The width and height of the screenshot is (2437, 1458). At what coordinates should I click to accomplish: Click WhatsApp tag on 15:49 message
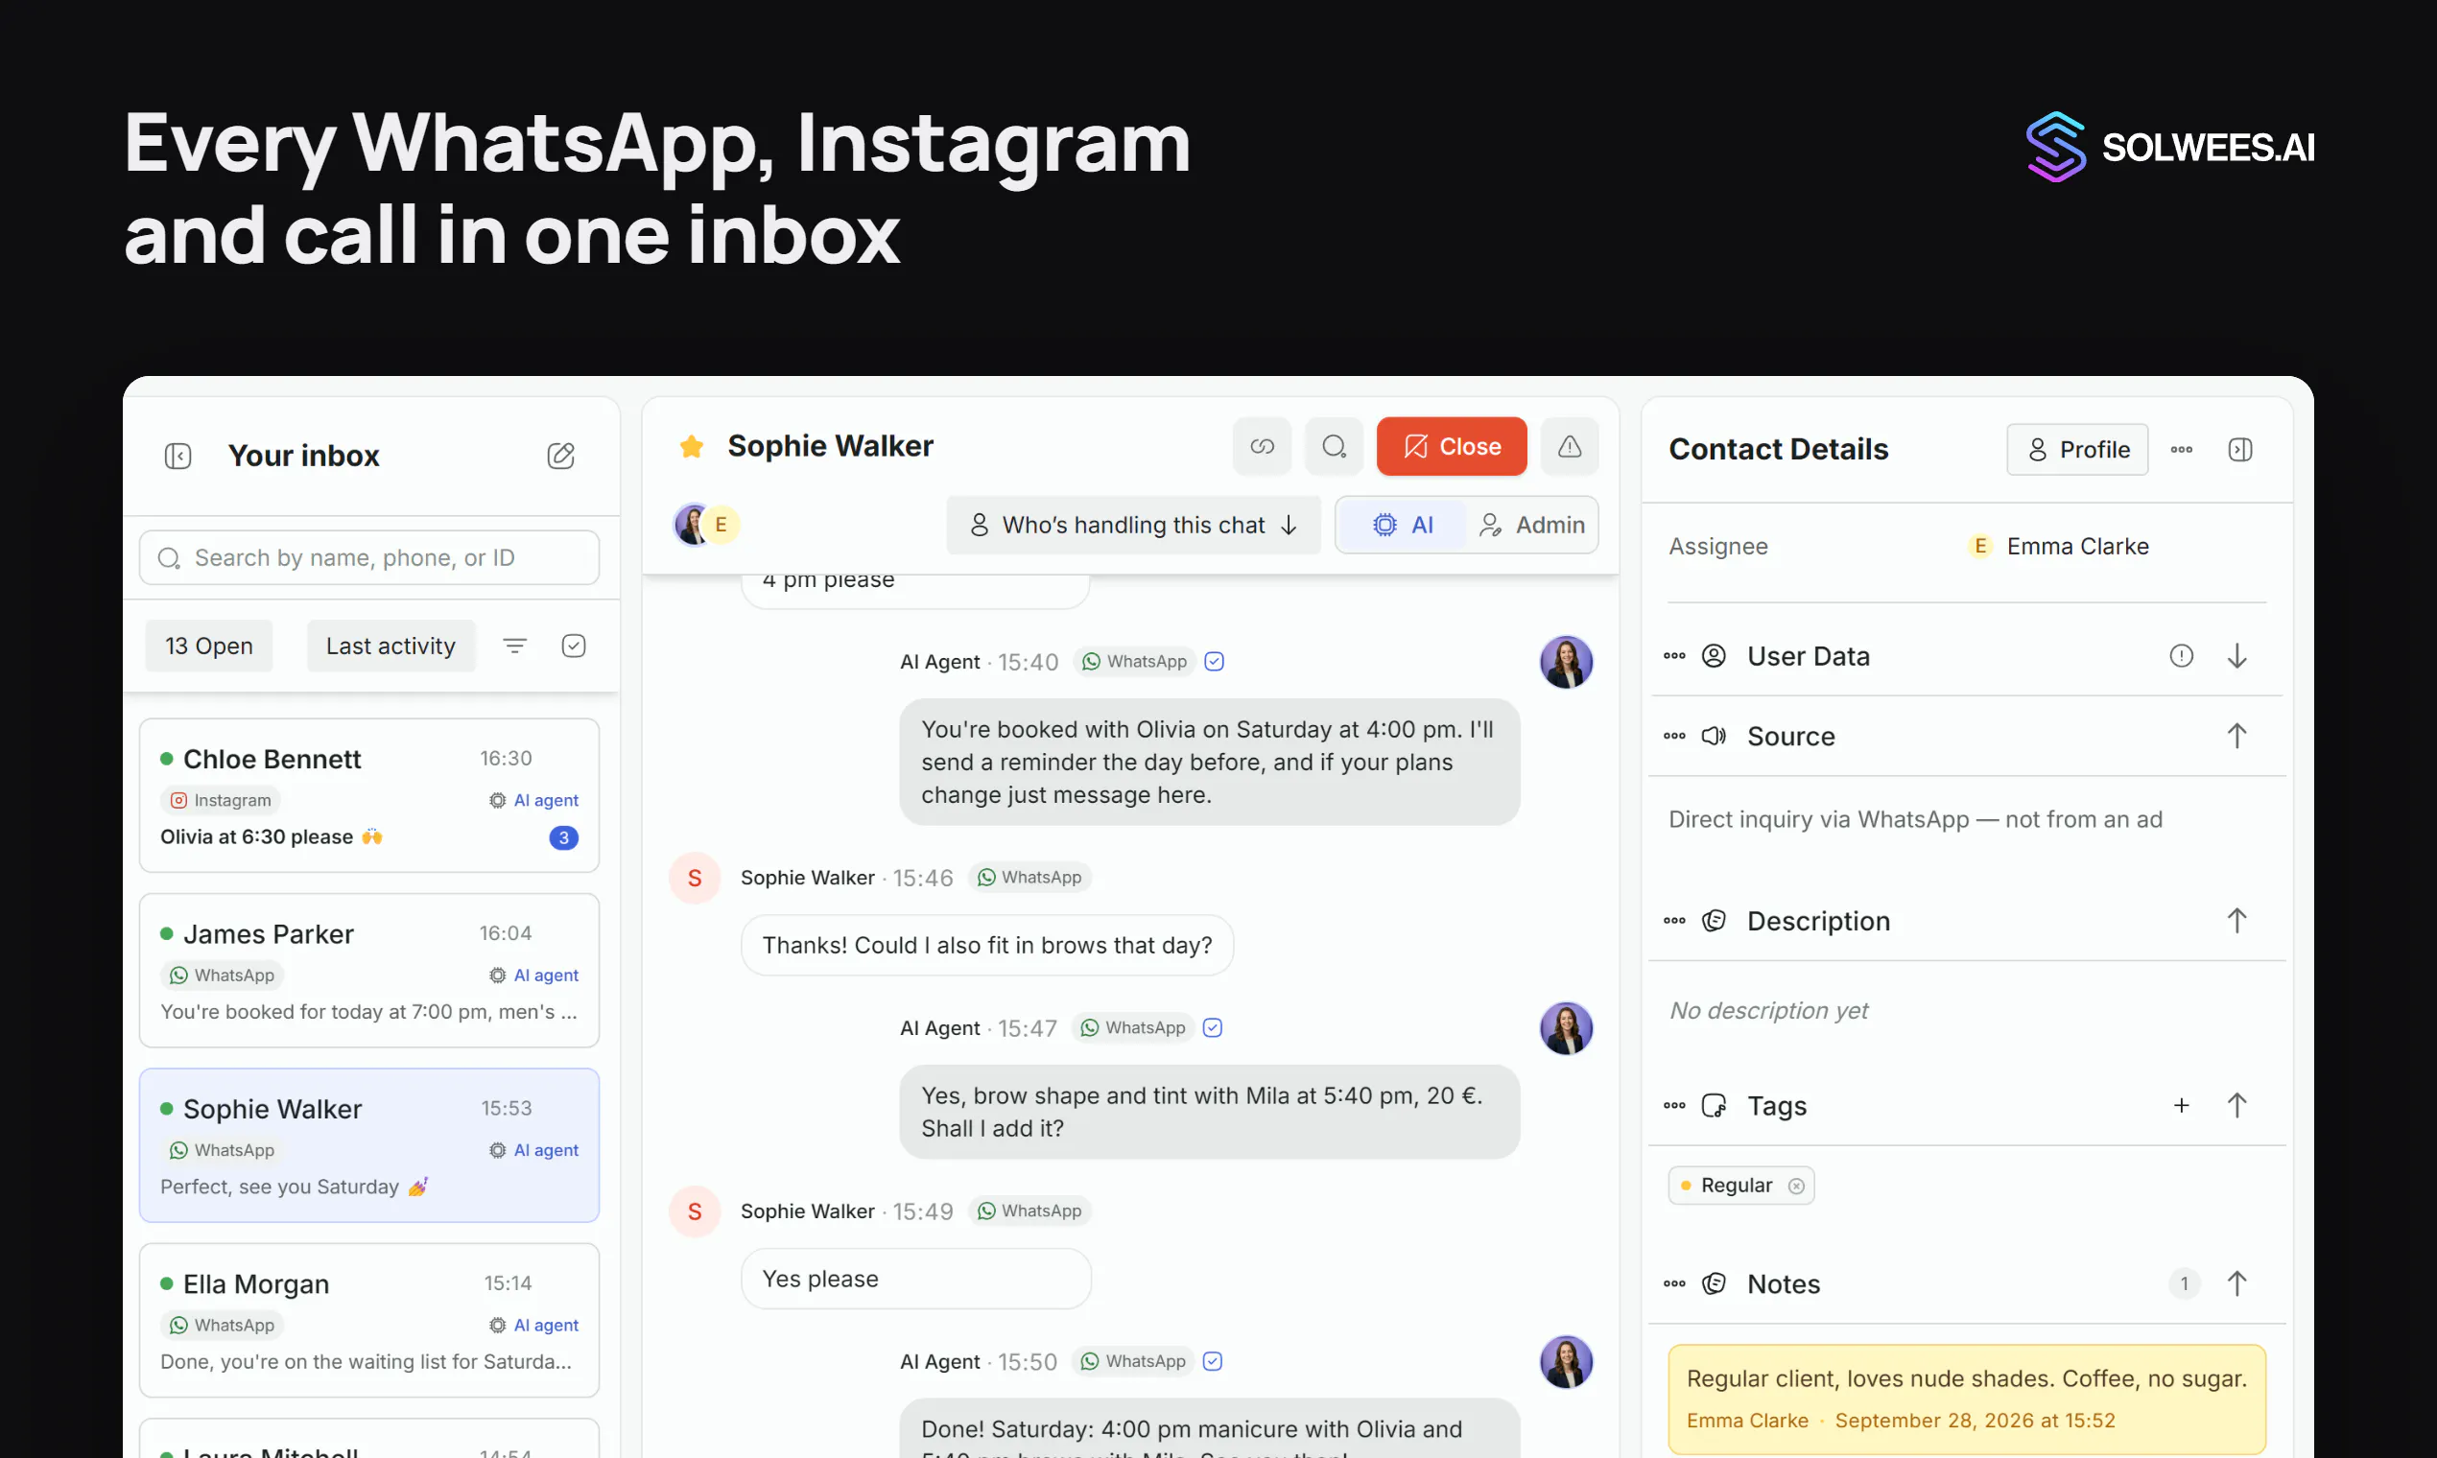coord(1029,1211)
